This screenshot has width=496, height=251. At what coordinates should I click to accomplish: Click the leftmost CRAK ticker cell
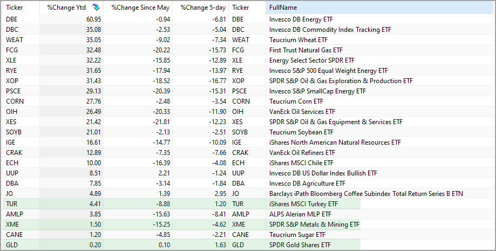point(14,153)
